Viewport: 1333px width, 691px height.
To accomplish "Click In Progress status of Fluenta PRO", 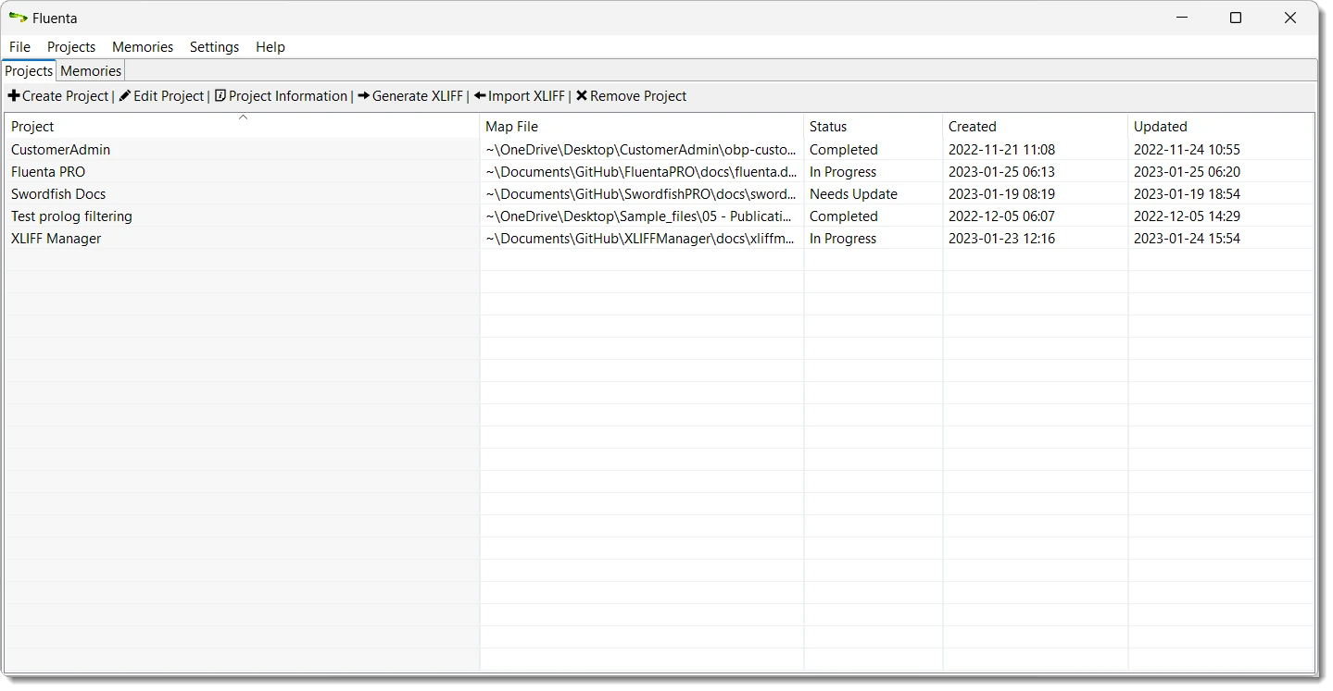I will tap(842, 172).
